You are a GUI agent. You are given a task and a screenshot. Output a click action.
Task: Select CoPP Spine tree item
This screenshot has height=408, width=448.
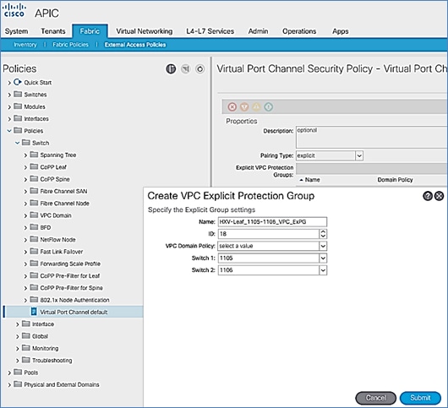coord(55,179)
